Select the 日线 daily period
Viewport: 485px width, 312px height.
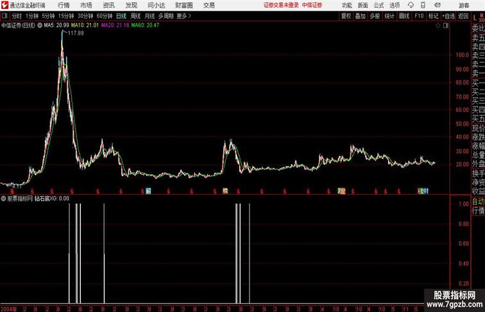(121, 16)
